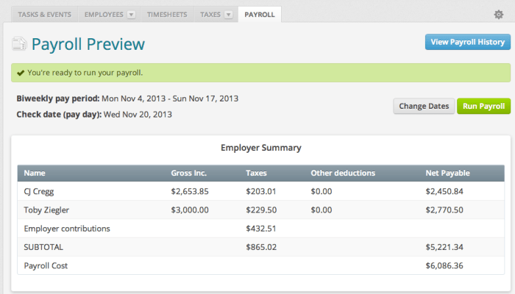Click the green Run Payroll button
515x294 pixels.
click(483, 106)
